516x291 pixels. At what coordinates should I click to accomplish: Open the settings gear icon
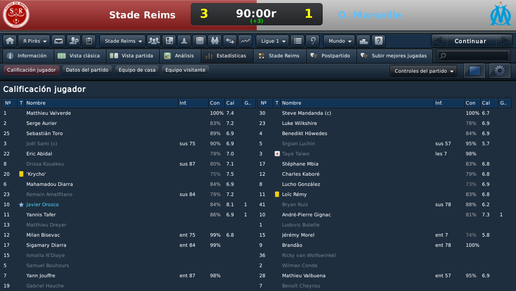pyautogui.click(x=500, y=71)
